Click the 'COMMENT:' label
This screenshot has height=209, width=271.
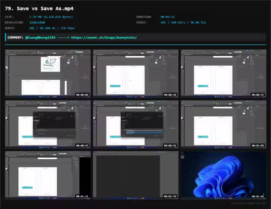pyautogui.click(x=15, y=37)
